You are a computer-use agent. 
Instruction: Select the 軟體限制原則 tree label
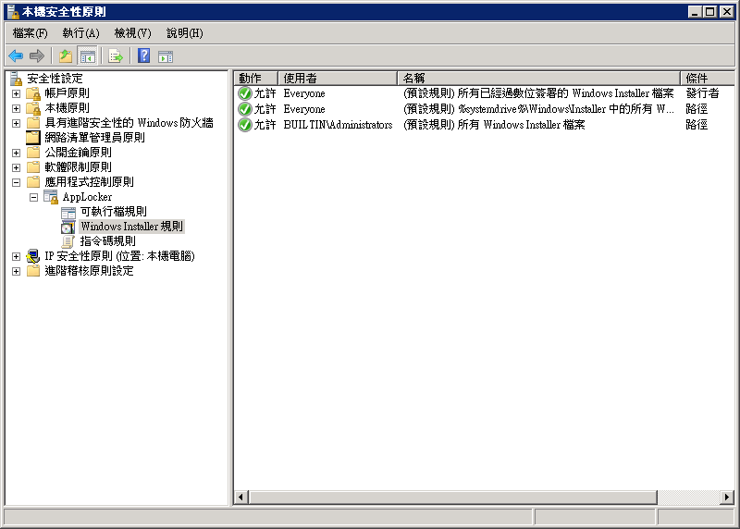[x=78, y=167]
